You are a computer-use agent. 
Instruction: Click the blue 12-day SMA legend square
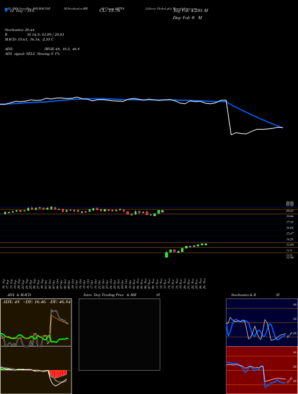pos(6,10)
